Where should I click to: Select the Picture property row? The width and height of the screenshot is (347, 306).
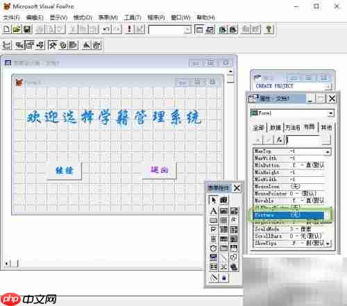coord(288,215)
